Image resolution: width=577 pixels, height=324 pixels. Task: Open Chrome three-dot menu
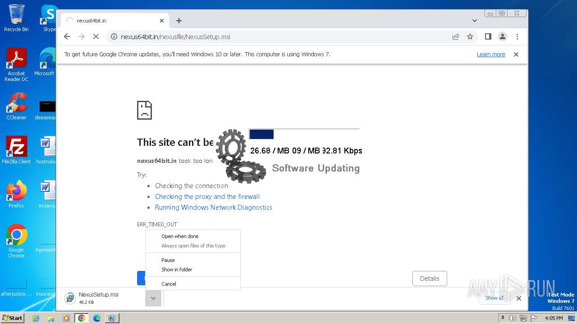point(517,36)
